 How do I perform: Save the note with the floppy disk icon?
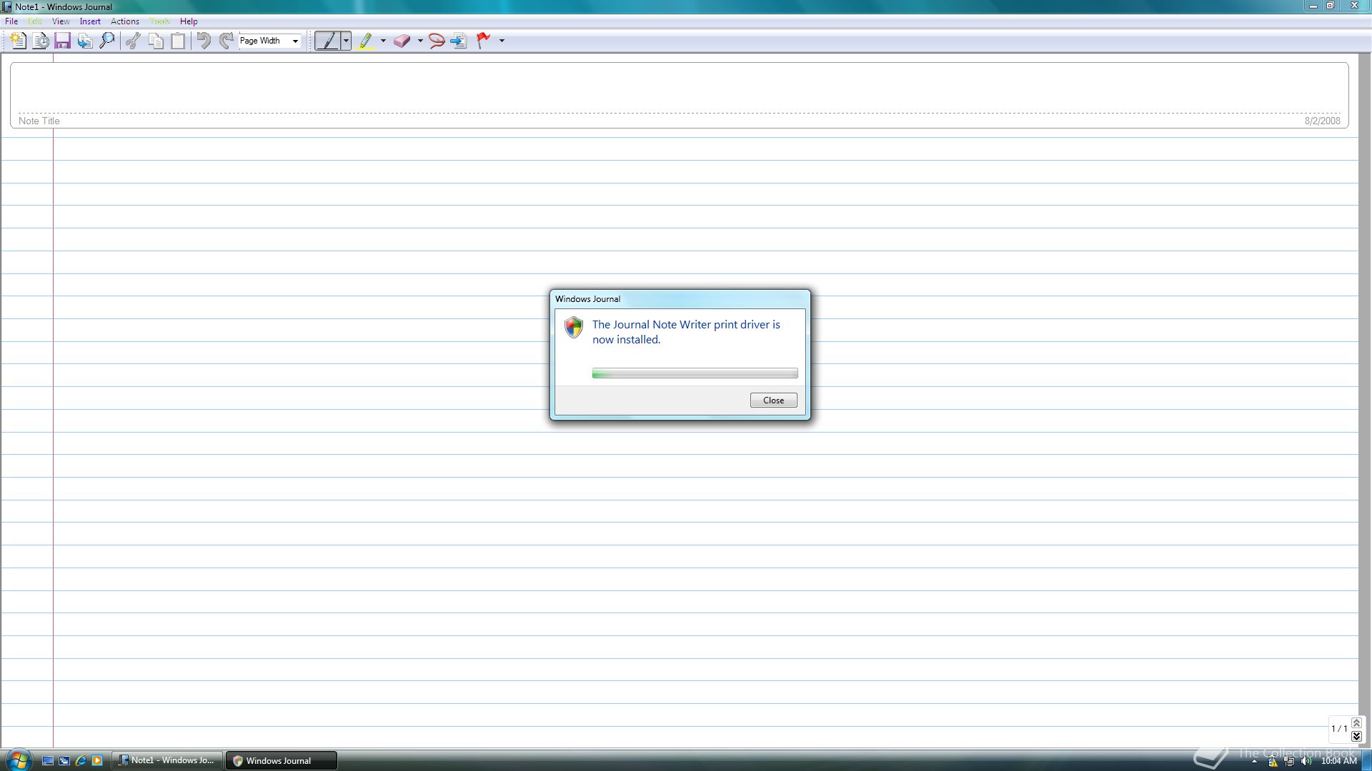click(62, 41)
